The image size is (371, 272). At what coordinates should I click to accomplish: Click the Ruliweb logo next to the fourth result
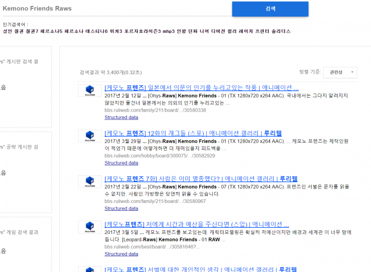(x=90, y=227)
